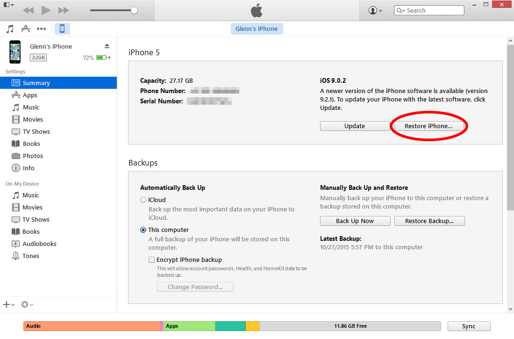The height and width of the screenshot is (339, 514).
Task: Select iCloud backup radio button
Action: pos(143,200)
